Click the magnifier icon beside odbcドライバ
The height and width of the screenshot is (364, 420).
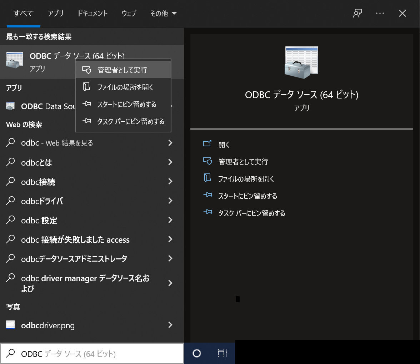(x=10, y=200)
